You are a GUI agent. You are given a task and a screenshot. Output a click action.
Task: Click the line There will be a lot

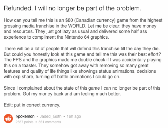pos(82,48)
